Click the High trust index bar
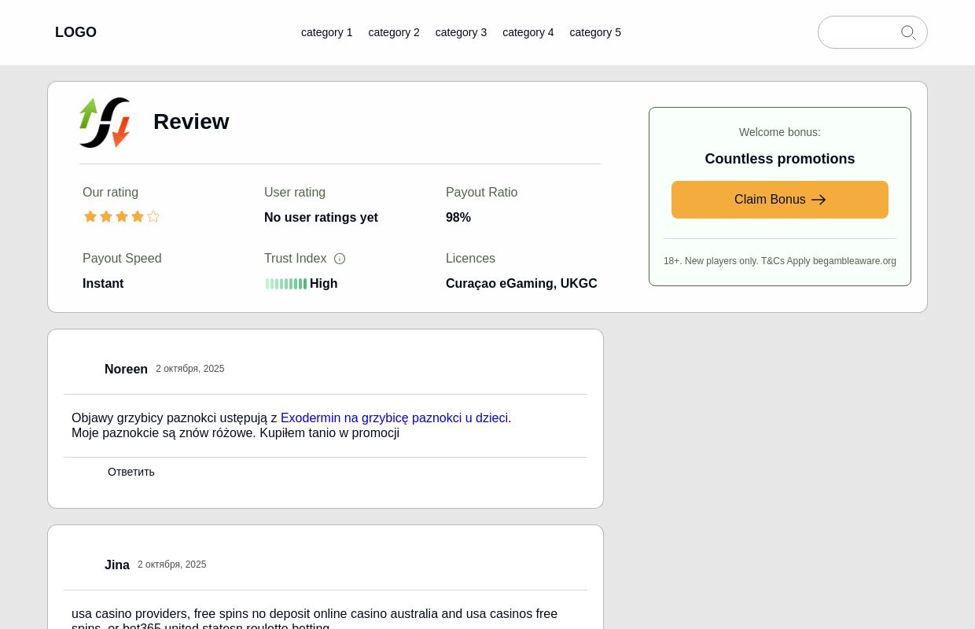 coord(286,284)
